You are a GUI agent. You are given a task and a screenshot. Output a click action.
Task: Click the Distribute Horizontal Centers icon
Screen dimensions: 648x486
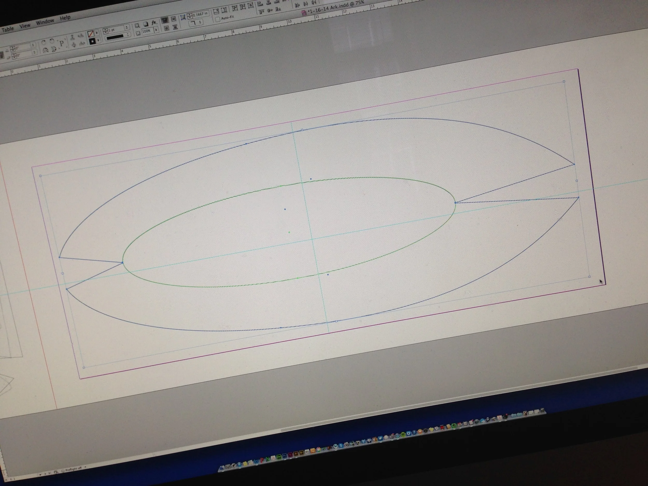tap(306, 4)
